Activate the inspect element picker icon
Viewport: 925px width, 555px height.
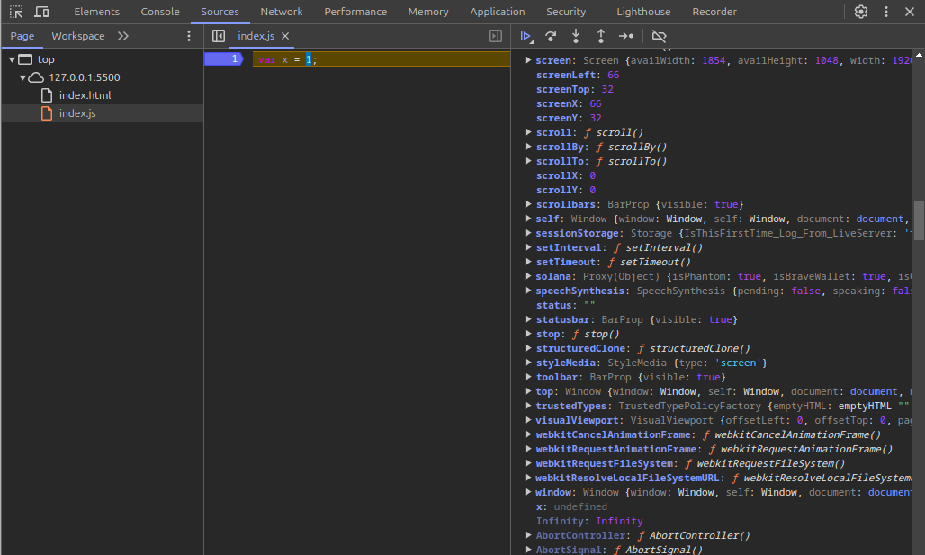tap(16, 12)
